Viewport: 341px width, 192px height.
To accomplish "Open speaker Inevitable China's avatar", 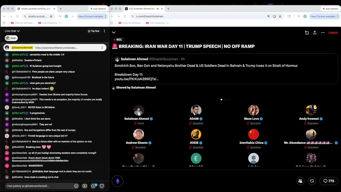I will pyautogui.click(x=253, y=134).
